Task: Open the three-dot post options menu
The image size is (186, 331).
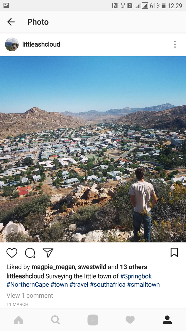Action: 175,44
